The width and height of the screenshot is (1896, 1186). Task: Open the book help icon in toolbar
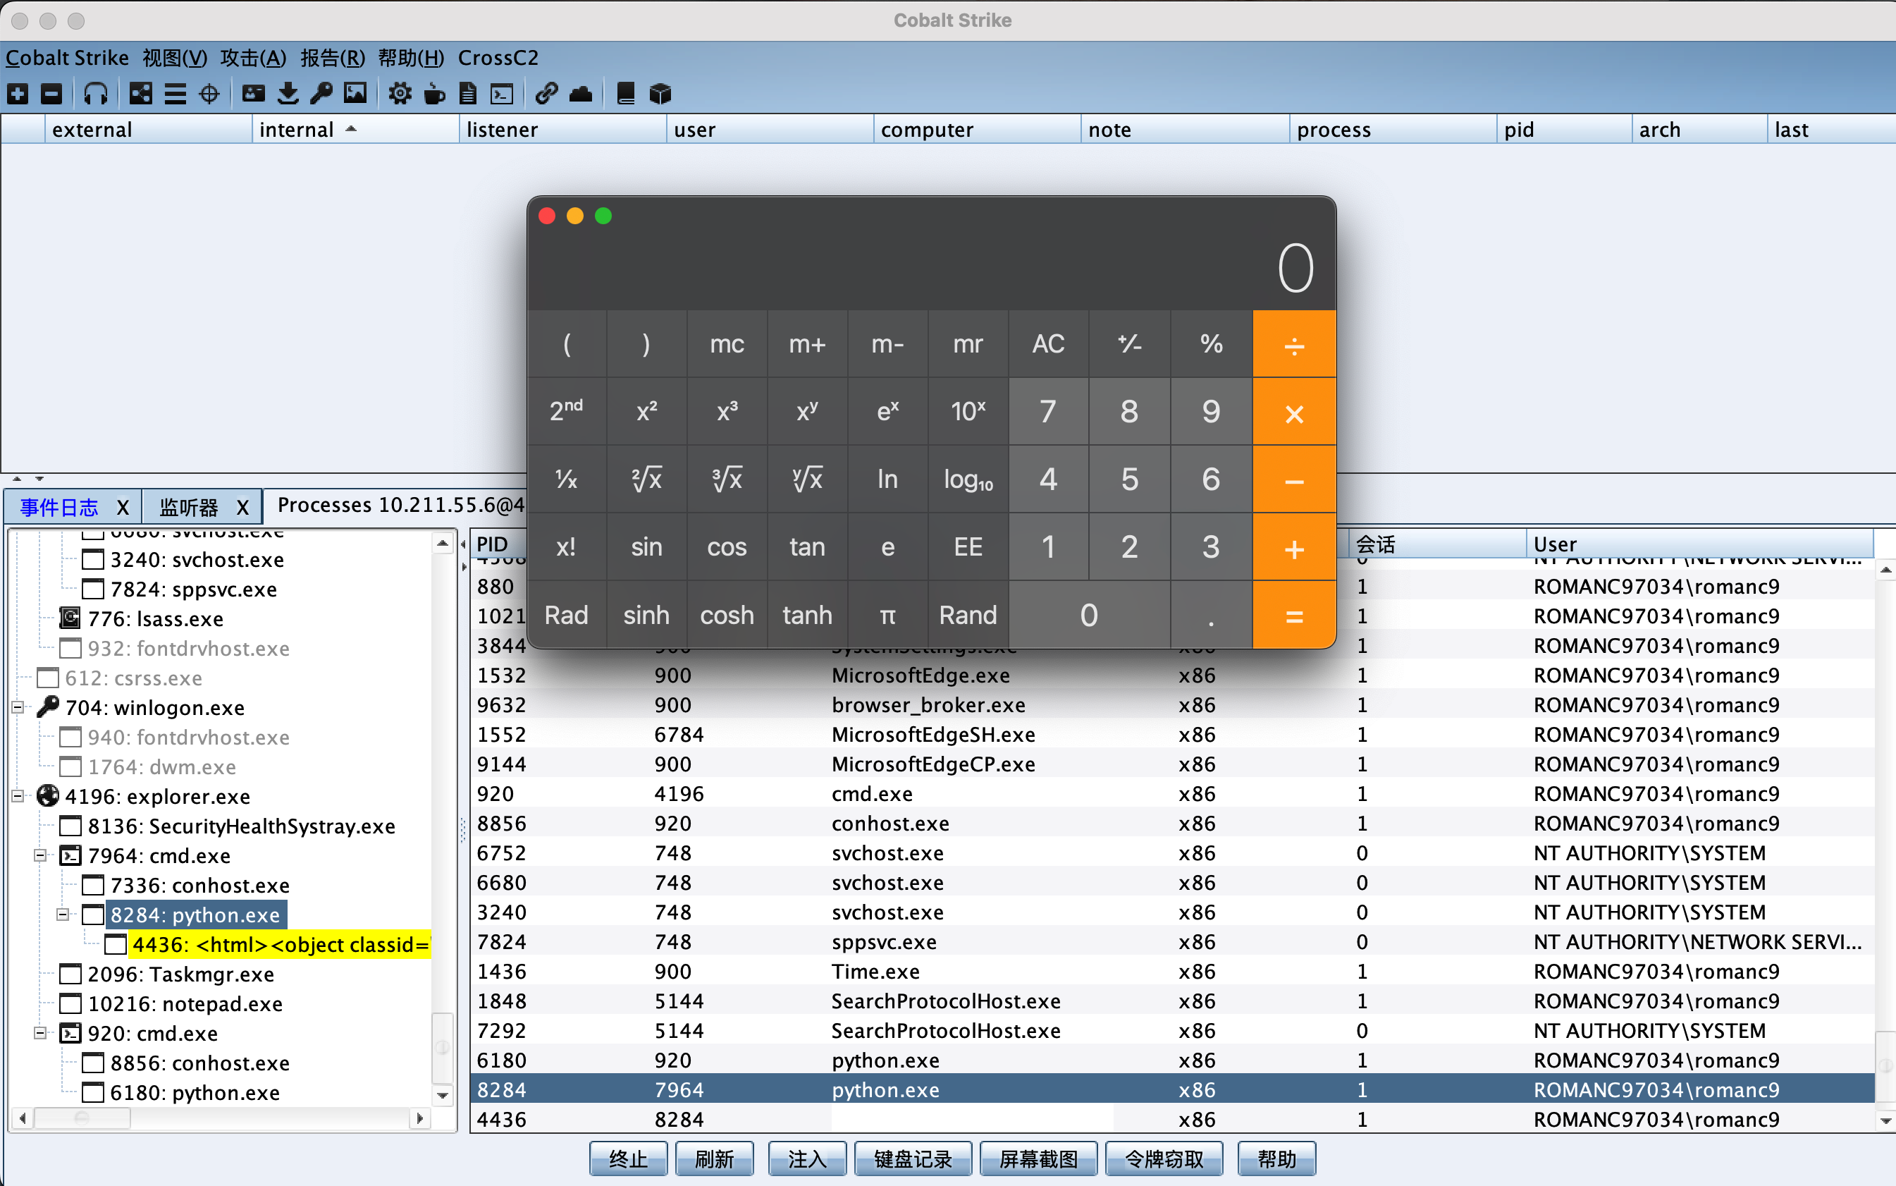[625, 94]
